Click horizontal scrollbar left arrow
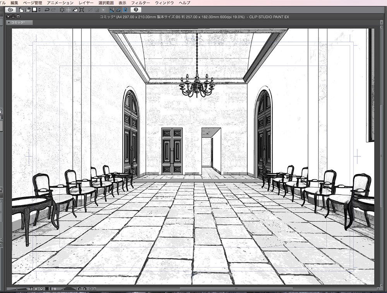Viewport: 387px width, 293px height. [95, 289]
